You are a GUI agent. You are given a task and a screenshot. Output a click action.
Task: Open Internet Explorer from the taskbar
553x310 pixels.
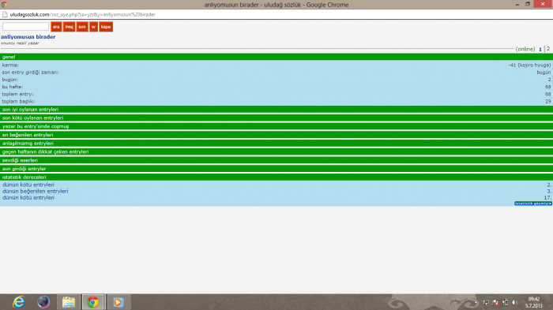(x=18, y=302)
